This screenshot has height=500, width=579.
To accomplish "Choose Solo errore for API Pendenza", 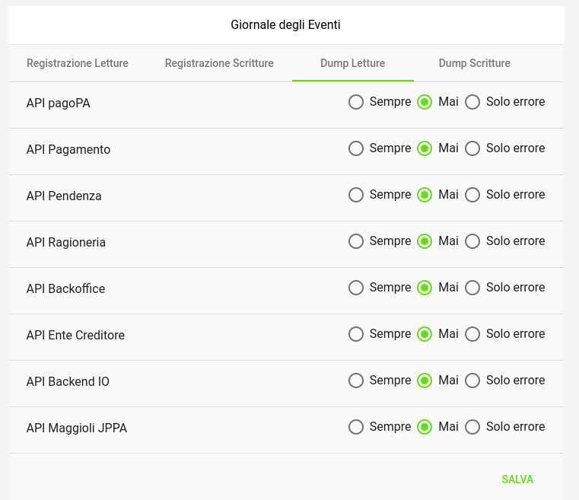I will [472, 195].
